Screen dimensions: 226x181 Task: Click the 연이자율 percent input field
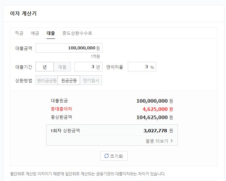point(142,67)
